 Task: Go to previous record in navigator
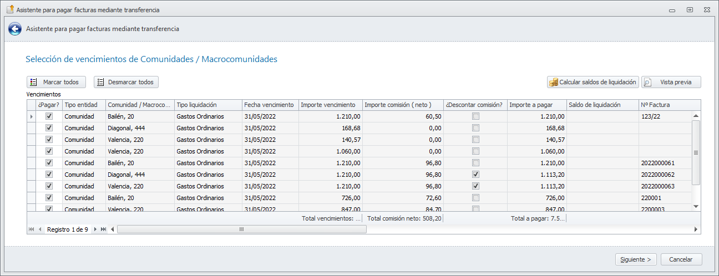(x=40, y=229)
